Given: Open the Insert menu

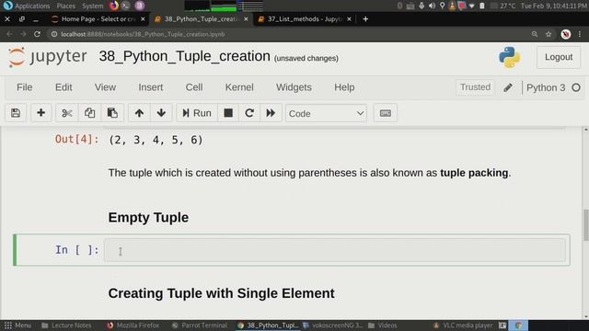Looking at the screenshot, I should click(151, 87).
